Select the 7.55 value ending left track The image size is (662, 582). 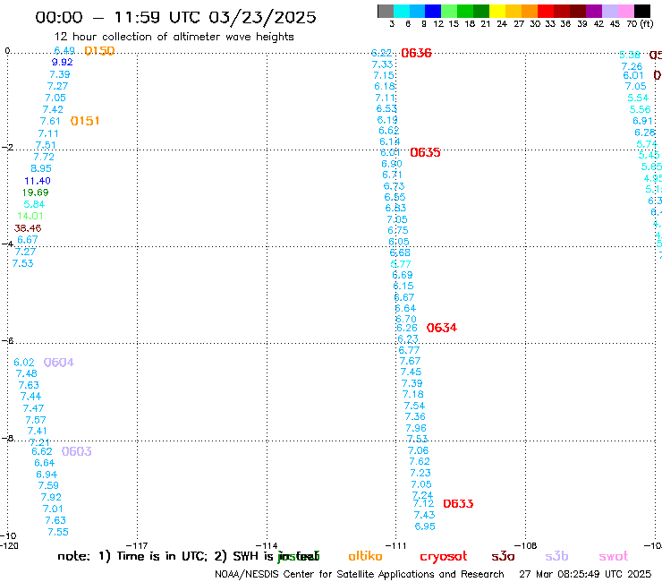click(x=58, y=532)
